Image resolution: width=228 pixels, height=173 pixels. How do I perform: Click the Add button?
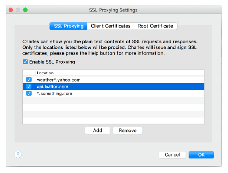[x=97, y=130]
